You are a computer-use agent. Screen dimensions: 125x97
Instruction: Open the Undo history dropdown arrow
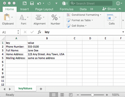pyautogui.click(x=43, y=3)
